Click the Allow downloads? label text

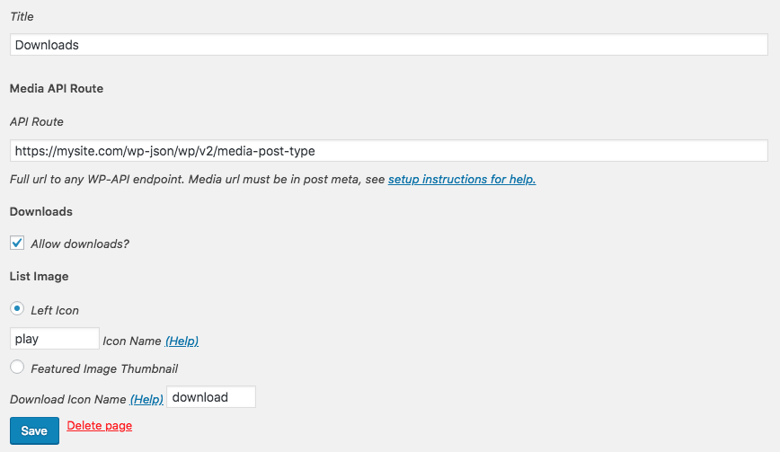tap(80, 244)
